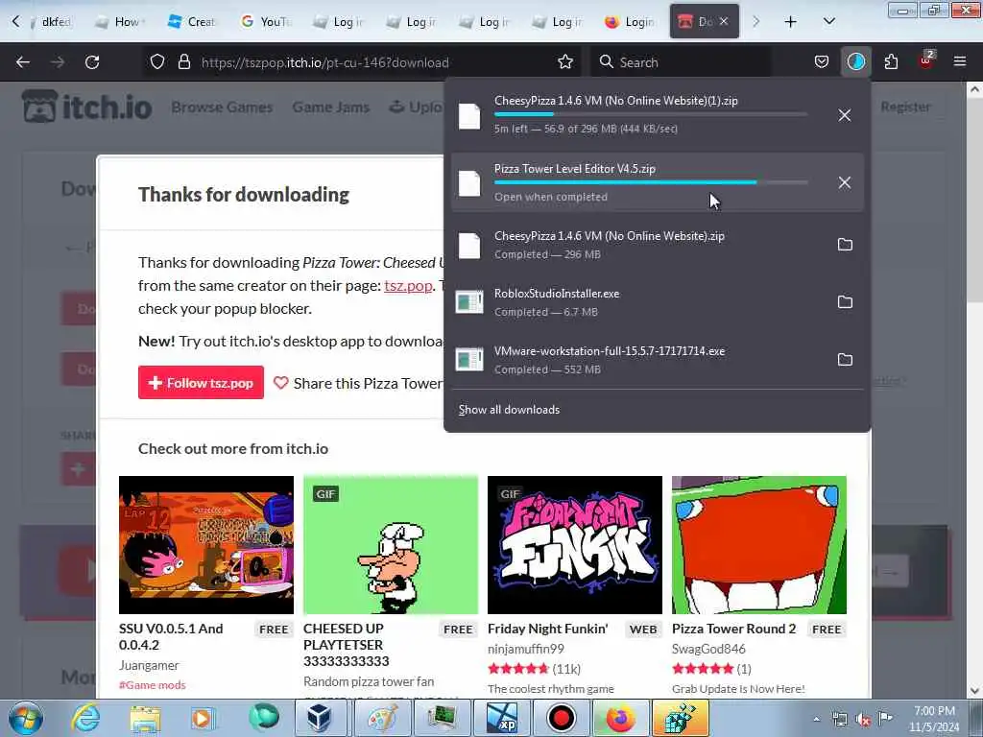The width and height of the screenshot is (983, 737).
Task: Click the red record button taskbar icon
Action: tap(561, 718)
